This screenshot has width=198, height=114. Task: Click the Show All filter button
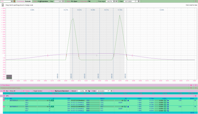[x=13, y=91]
